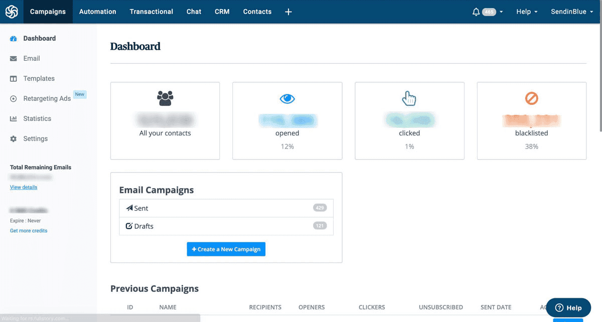The image size is (602, 322).
Task: Click Create a New Campaign
Action: click(x=226, y=249)
